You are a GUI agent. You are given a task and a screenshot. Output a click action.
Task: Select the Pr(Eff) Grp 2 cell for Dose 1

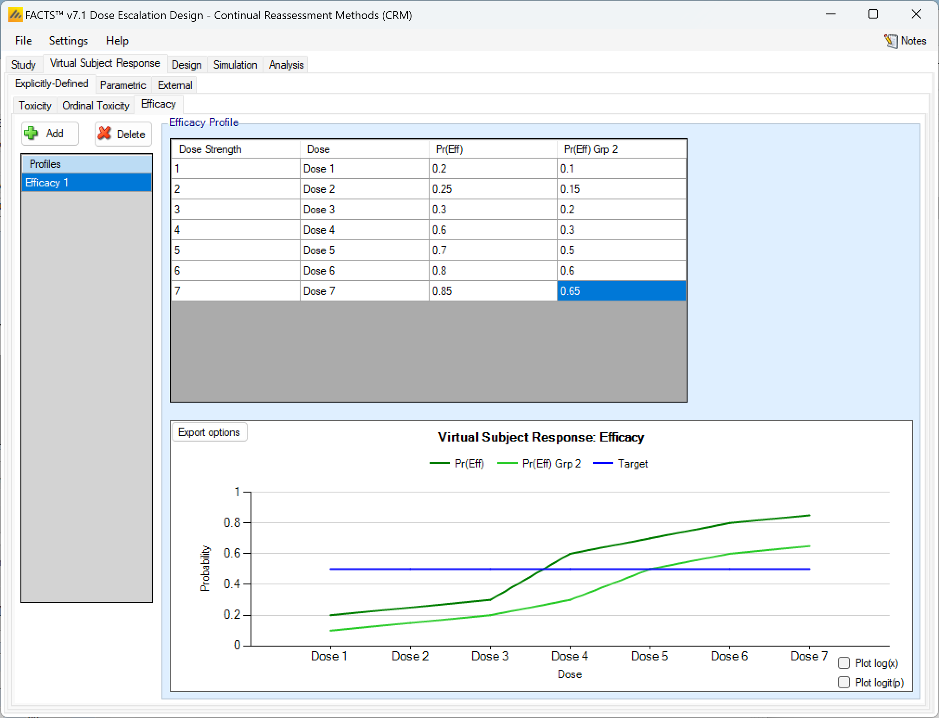(x=621, y=169)
